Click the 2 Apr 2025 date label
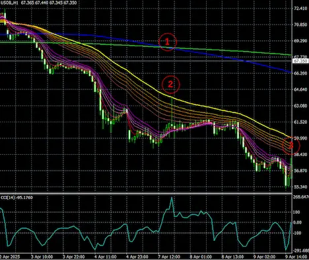This screenshot has width=309, height=260. coord(10,257)
